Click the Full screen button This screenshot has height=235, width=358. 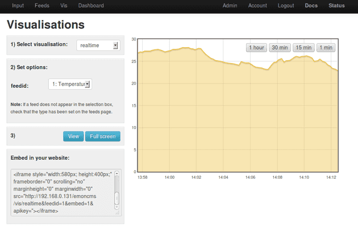coord(102,136)
